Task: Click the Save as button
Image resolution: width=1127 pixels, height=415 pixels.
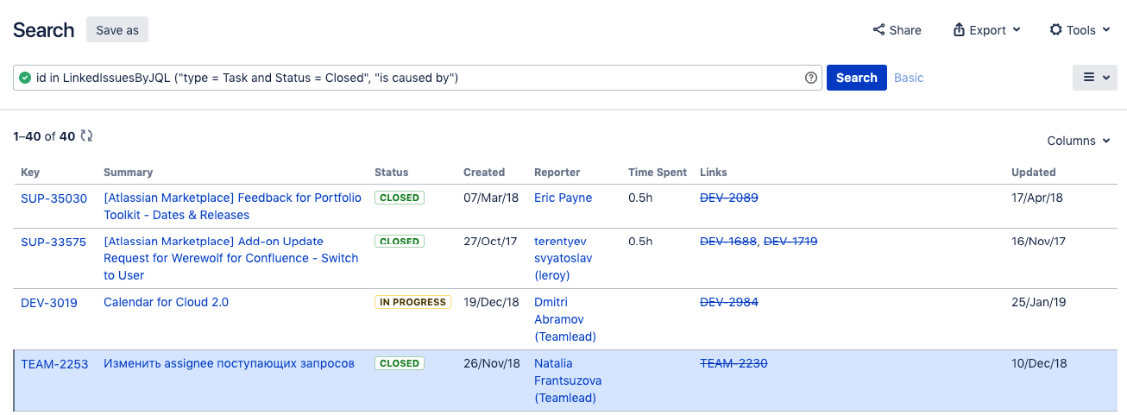Action: point(117,30)
